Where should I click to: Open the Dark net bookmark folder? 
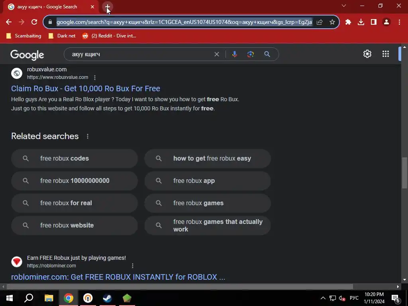coord(62,36)
